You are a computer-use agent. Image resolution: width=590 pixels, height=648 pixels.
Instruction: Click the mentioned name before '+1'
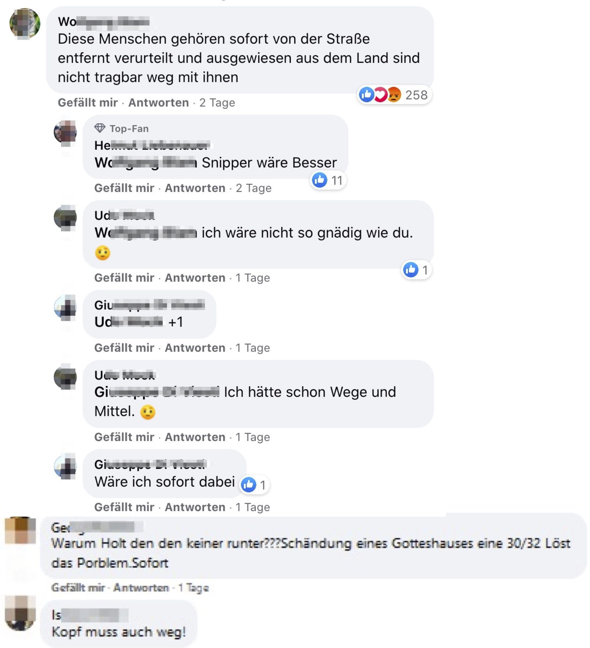[129, 322]
